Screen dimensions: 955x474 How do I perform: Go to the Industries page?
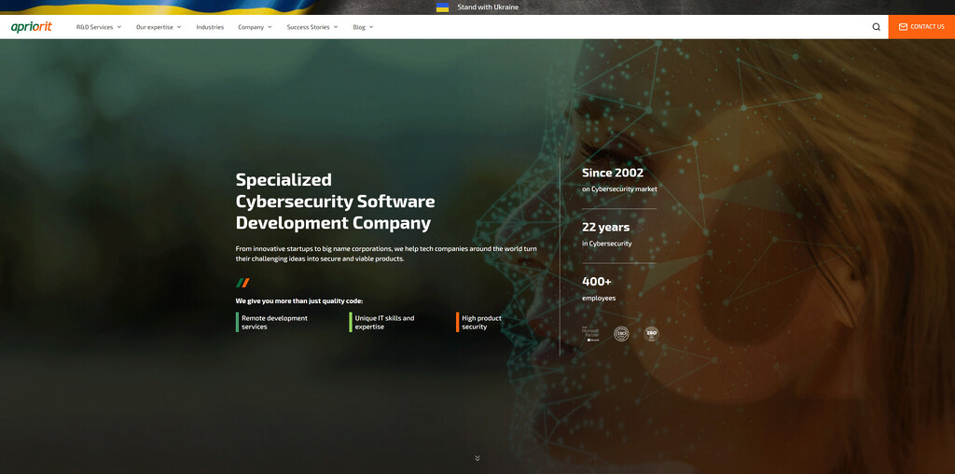coord(210,27)
